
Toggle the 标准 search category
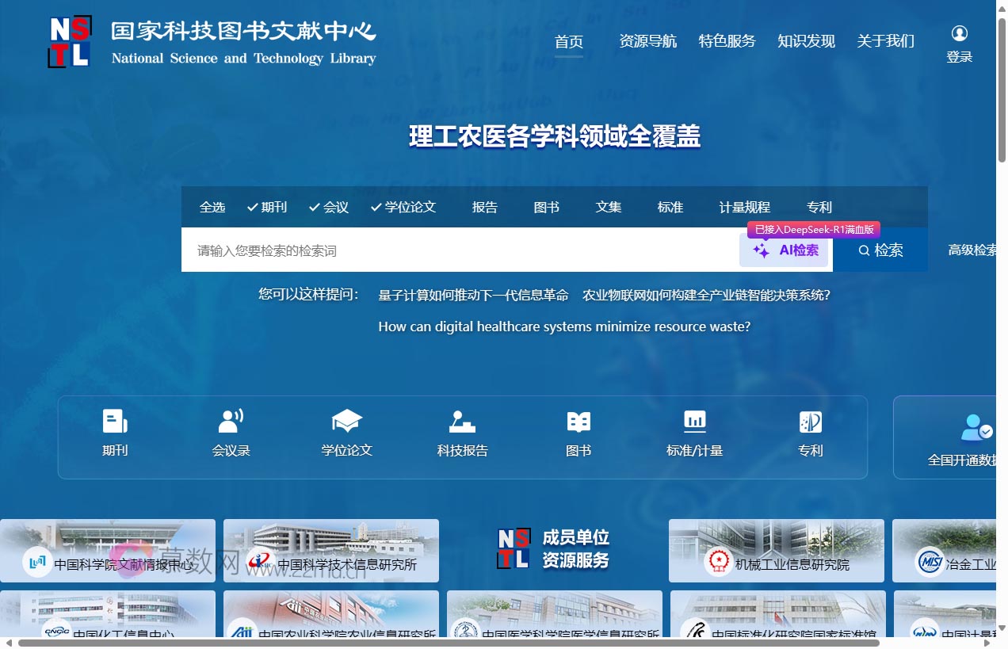coord(670,207)
